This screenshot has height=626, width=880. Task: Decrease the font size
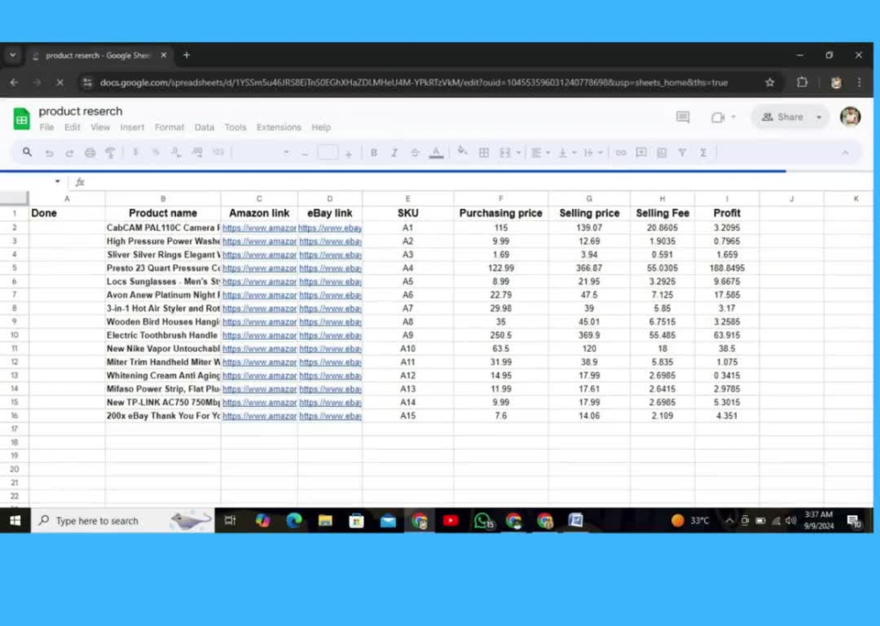point(304,153)
